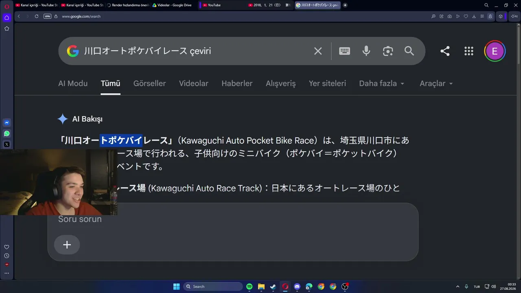Start Google voice search microphone
Screen dimensions: 521x293
366,51
